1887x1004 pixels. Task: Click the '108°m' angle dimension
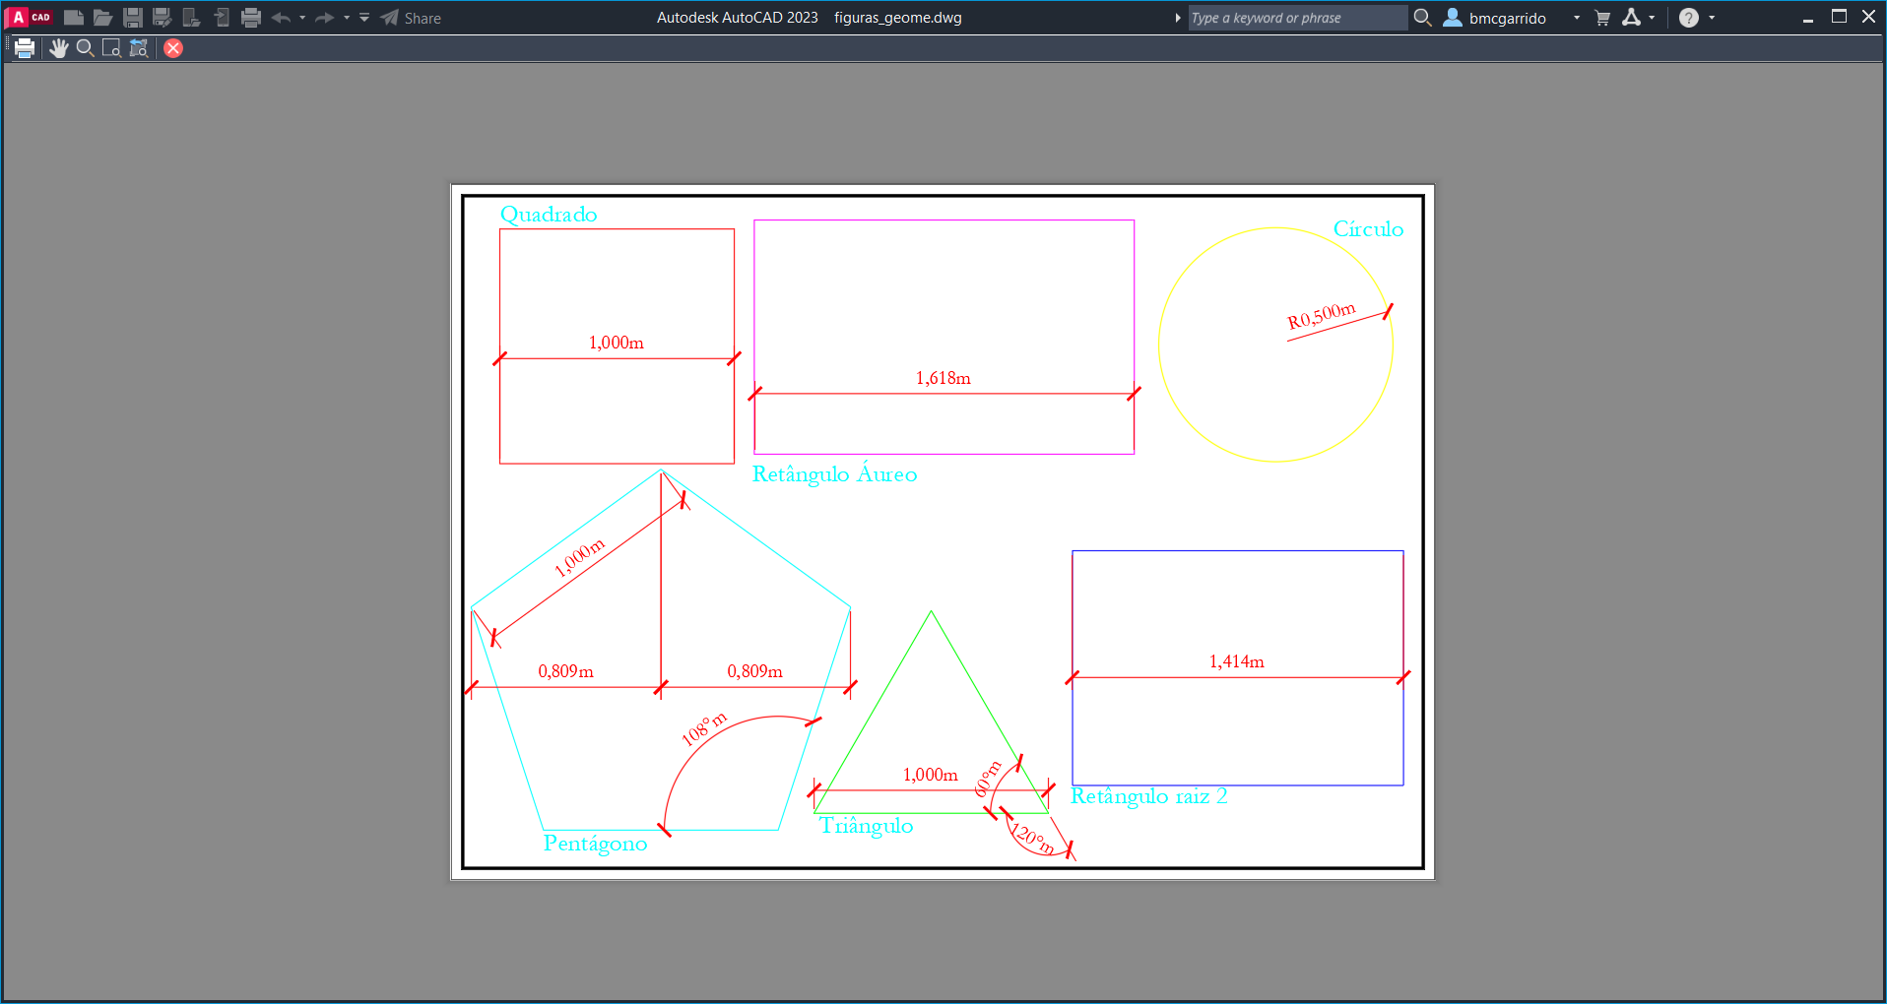pos(705,728)
